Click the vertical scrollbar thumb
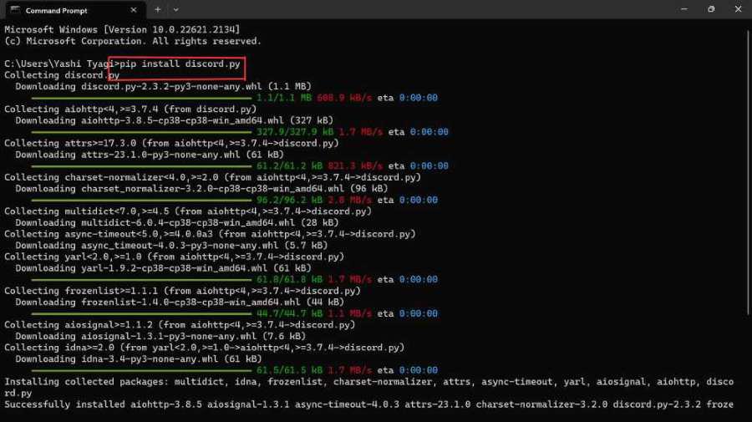Image resolution: width=752 pixels, height=422 pixels. click(749, 171)
